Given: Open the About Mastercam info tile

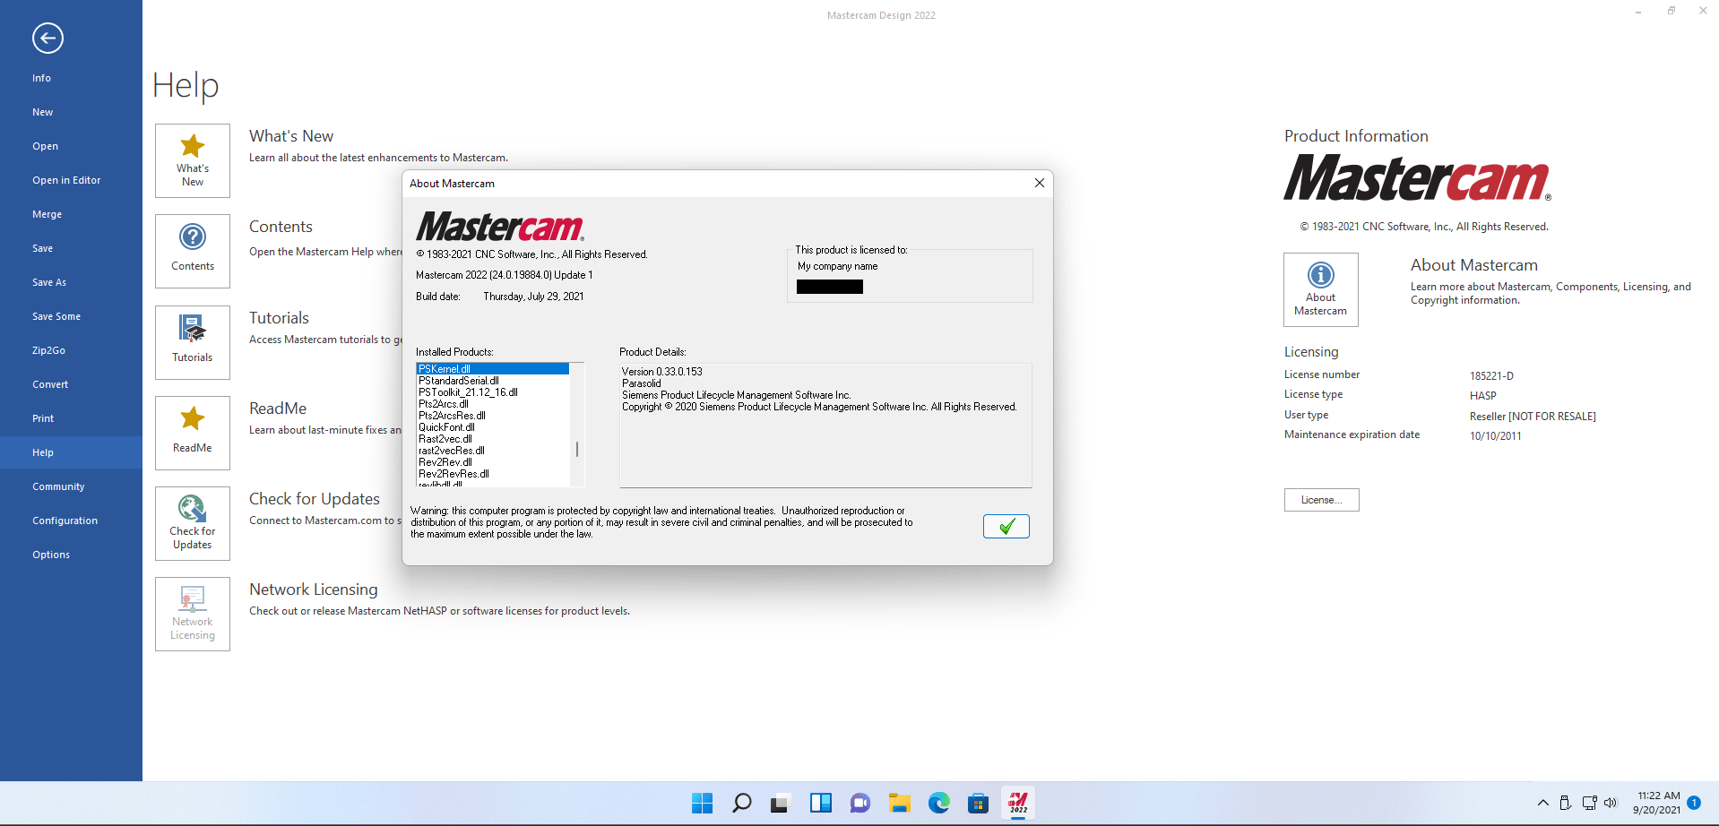Looking at the screenshot, I should [x=1321, y=289].
